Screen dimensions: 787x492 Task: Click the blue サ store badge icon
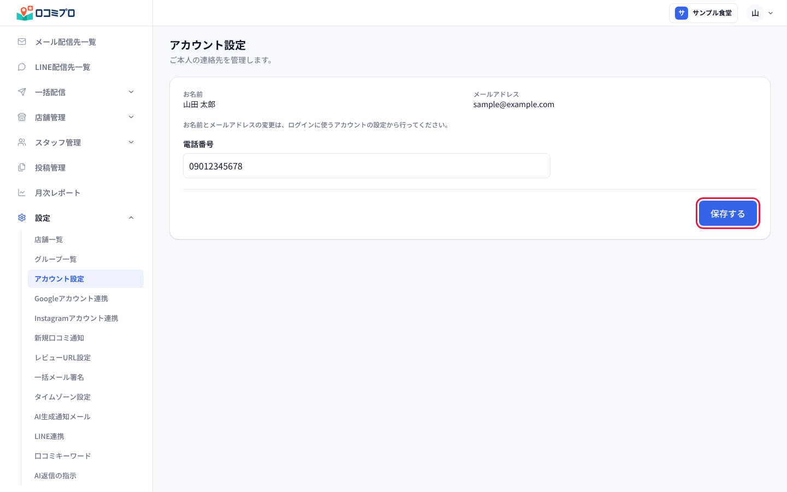tap(682, 13)
